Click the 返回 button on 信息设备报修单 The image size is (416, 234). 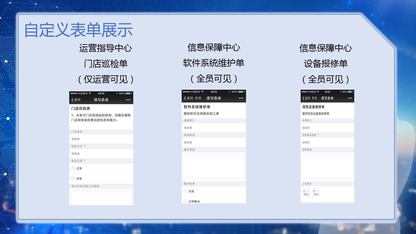tap(307, 98)
